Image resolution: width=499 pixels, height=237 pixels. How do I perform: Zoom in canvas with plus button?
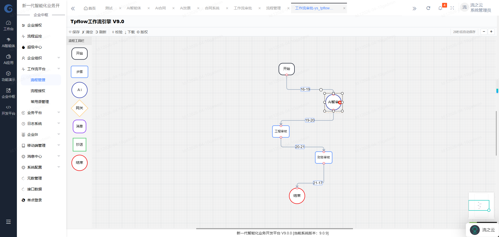(491, 32)
